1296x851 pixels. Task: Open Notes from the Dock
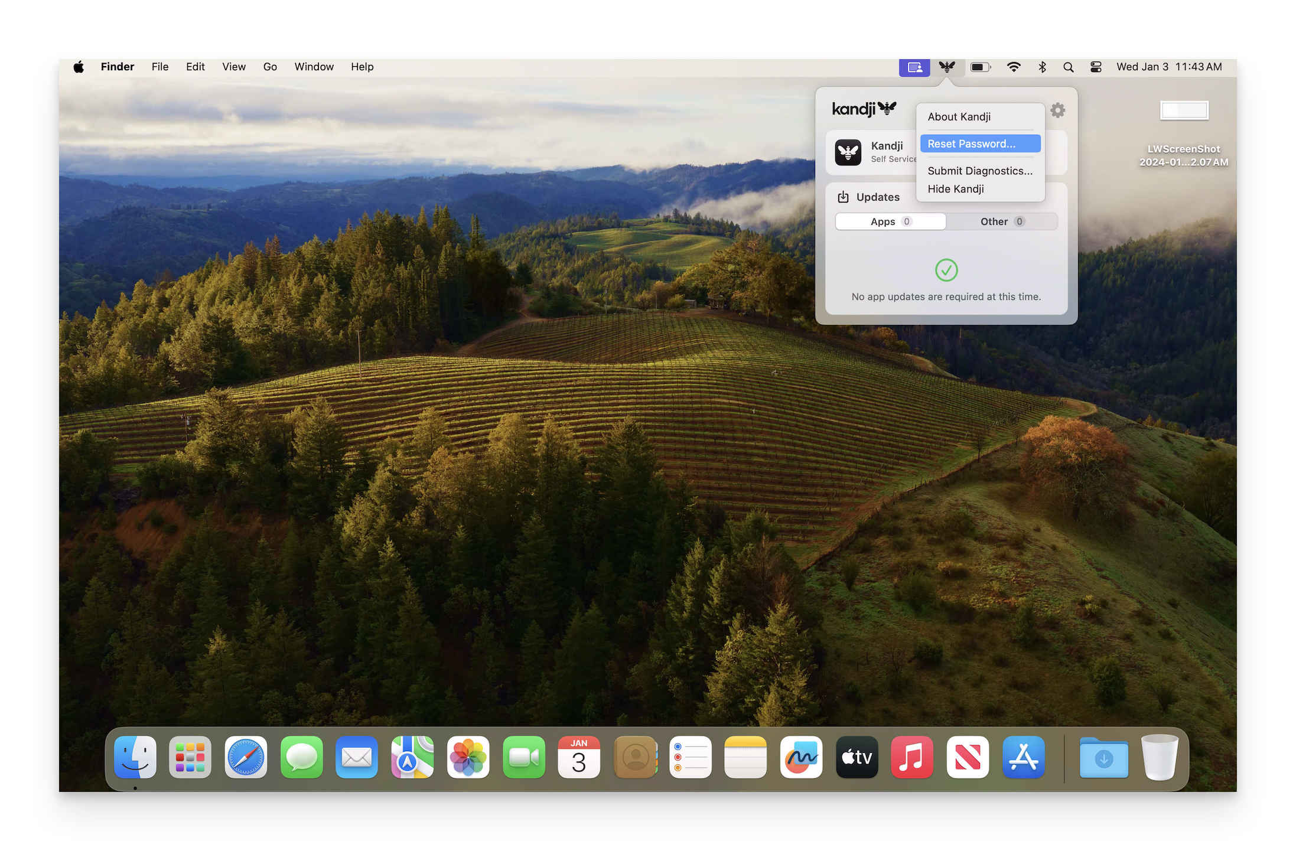click(746, 757)
